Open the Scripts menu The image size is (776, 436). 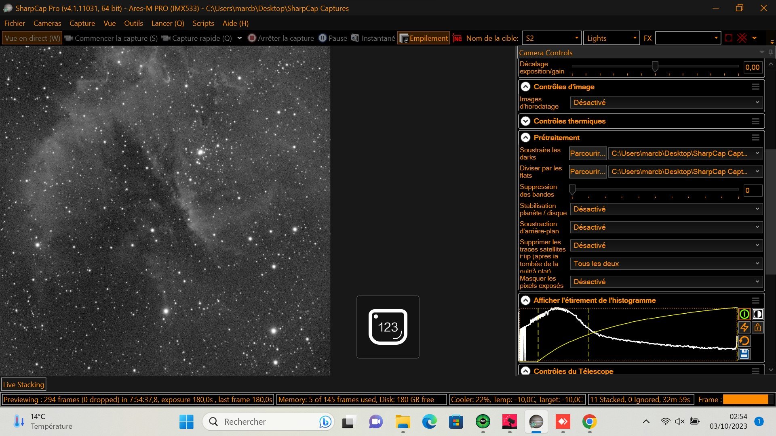tap(203, 23)
